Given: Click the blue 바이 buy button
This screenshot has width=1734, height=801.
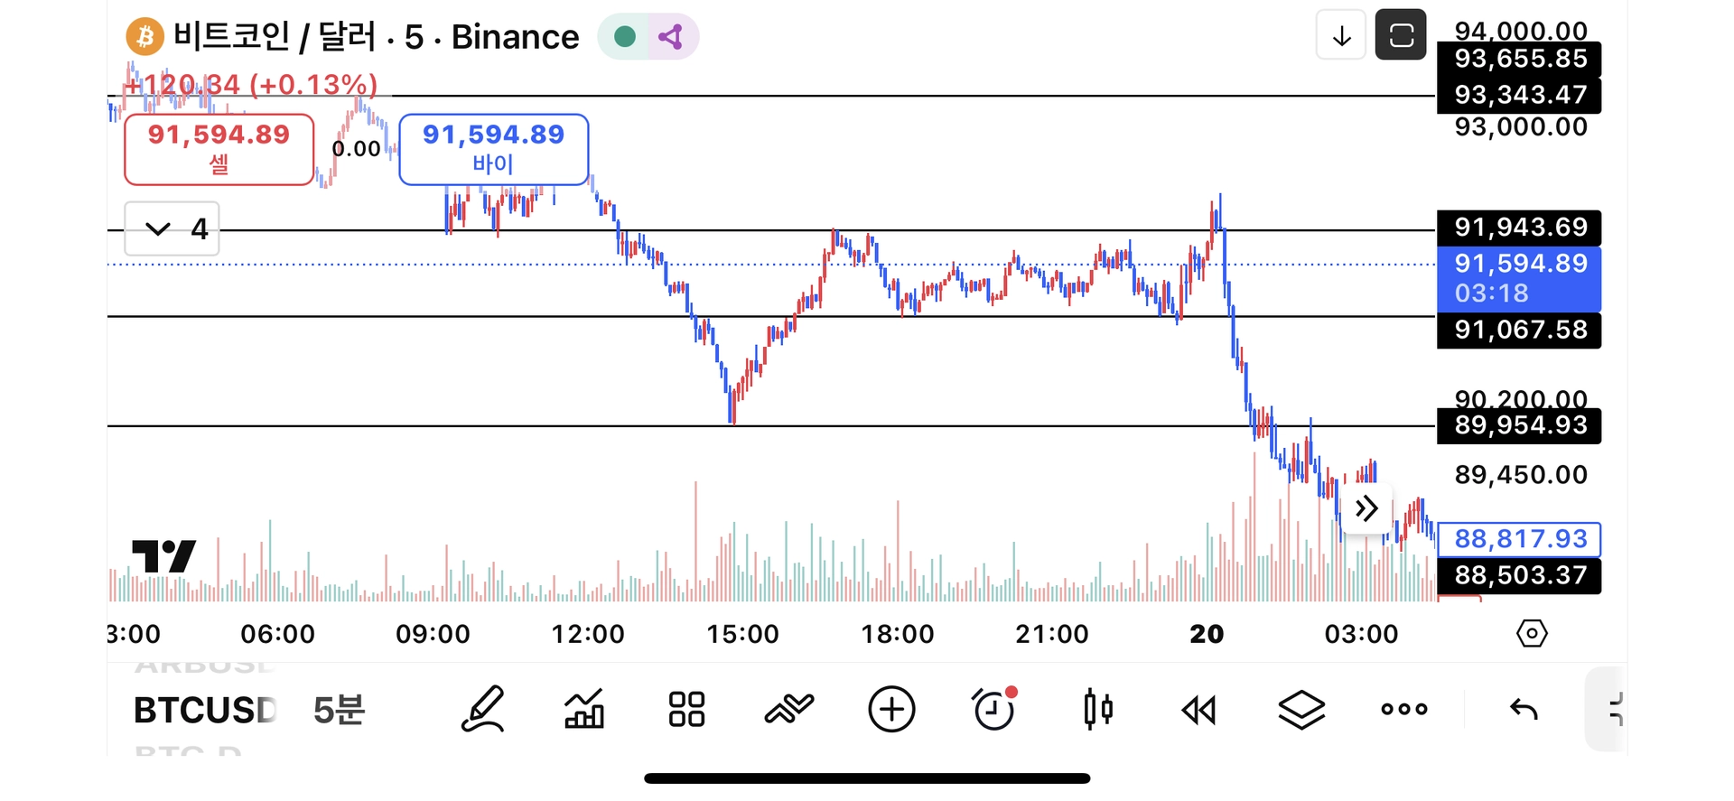Looking at the screenshot, I should coord(493,149).
